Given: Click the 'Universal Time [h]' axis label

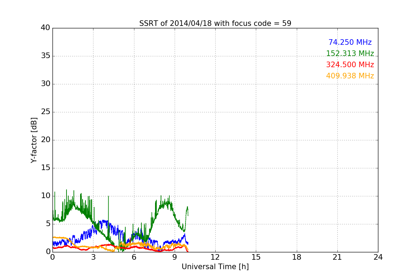Looking at the screenshot, I should pyautogui.click(x=215, y=267).
